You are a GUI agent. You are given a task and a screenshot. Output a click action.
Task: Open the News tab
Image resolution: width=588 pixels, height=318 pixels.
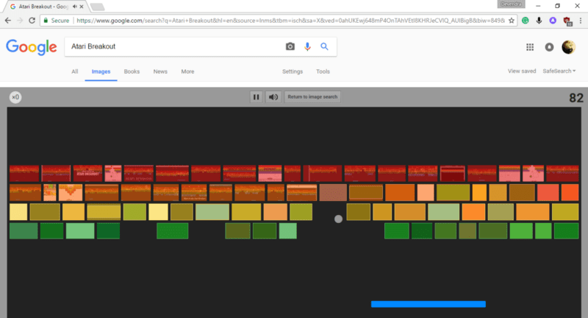[x=160, y=71]
